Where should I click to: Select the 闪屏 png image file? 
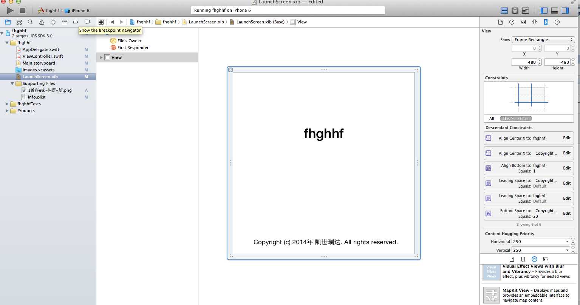click(x=49, y=90)
